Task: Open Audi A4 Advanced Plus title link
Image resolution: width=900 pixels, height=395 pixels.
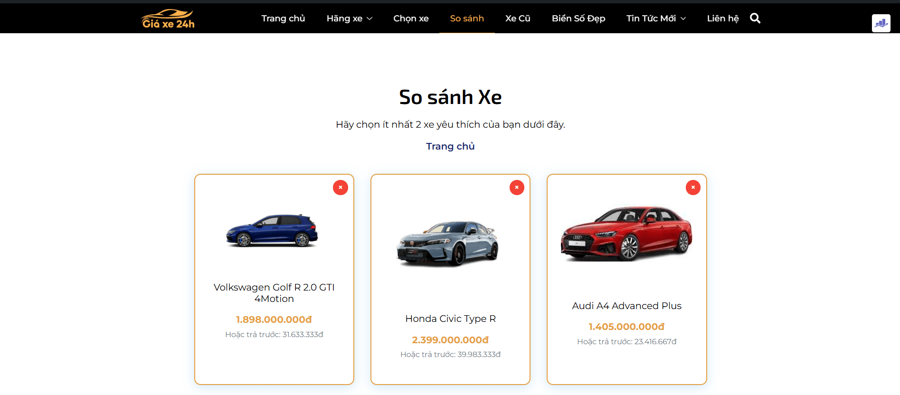Action: 626,306
